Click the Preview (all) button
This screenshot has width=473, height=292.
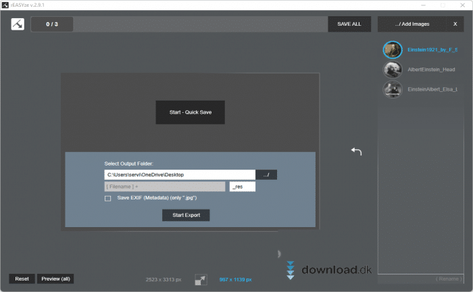pos(55,278)
